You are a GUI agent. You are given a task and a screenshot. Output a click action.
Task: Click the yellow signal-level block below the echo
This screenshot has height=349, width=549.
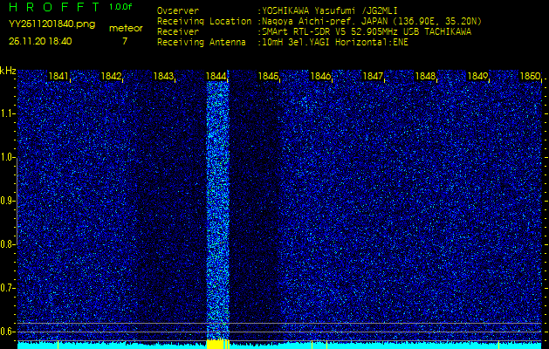[216, 345]
